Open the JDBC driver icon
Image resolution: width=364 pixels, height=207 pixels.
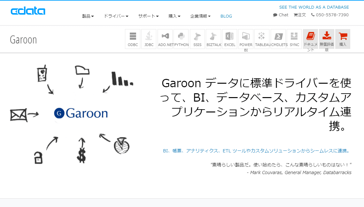149,39
